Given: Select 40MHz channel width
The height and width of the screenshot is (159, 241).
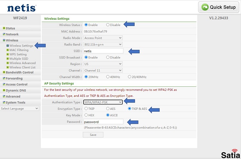Looking at the screenshot, I should coord(108,77).
